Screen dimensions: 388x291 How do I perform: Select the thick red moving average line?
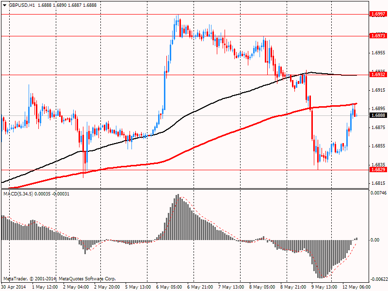tap(223, 135)
